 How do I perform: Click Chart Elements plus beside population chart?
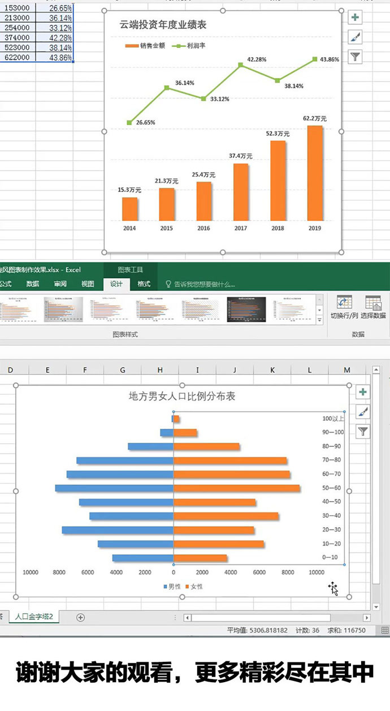363,392
